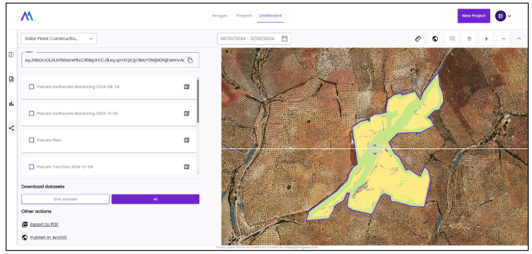
Task: Check Parcels Earthworks Monitoring 2024-12-06
Action: coord(31,113)
